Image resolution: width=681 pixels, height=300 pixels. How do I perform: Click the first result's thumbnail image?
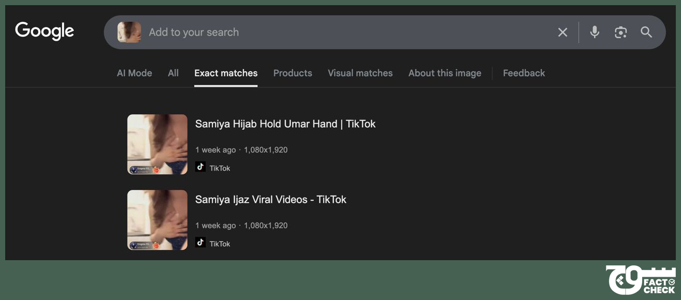pyautogui.click(x=157, y=144)
